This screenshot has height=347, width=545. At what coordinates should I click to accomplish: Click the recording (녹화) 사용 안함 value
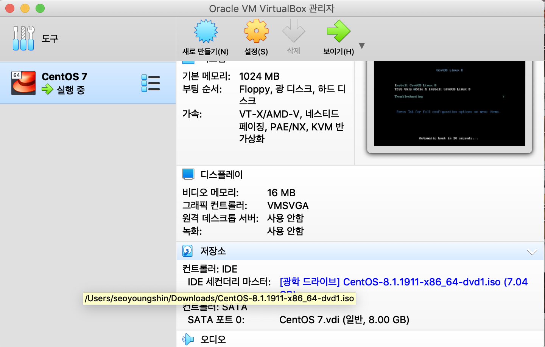pos(285,231)
